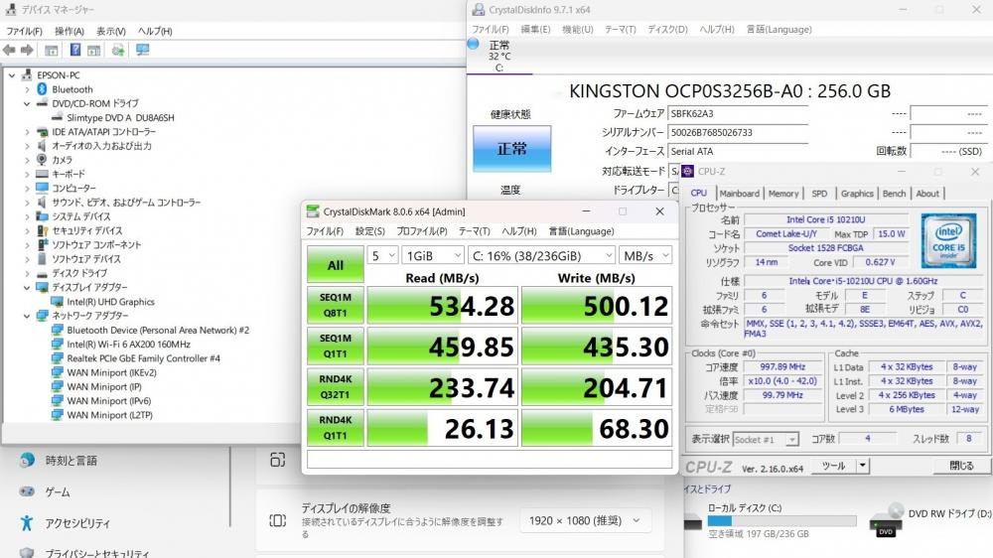Open the Socket #1 selection dropdown
The width and height of the screenshot is (993, 558).
[767, 439]
